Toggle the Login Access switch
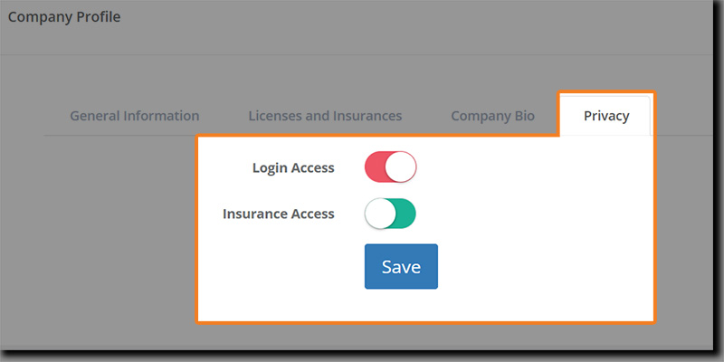This screenshot has width=724, height=362. (390, 167)
